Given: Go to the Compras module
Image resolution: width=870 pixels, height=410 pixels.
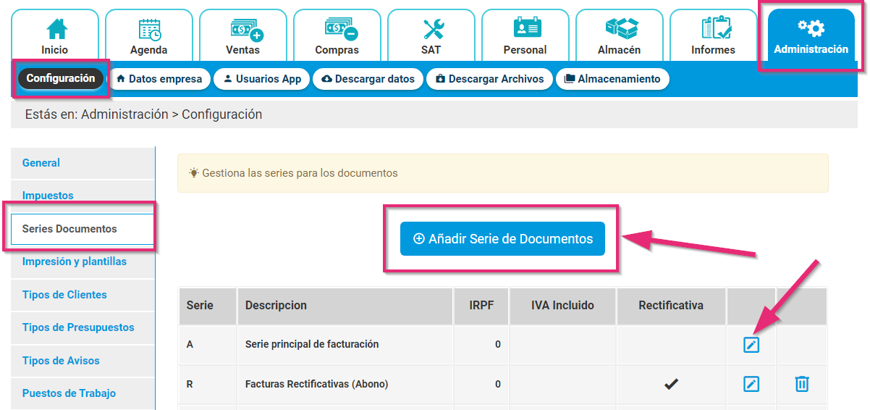Looking at the screenshot, I should (337, 36).
